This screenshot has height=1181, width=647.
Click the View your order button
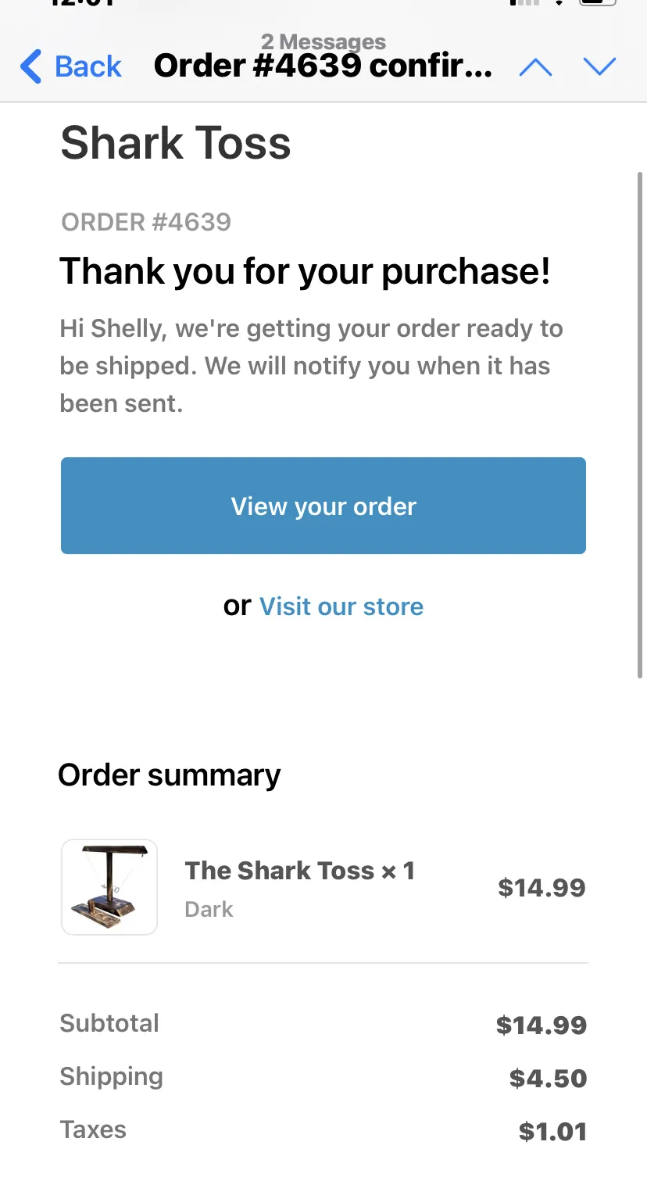coord(323,506)
